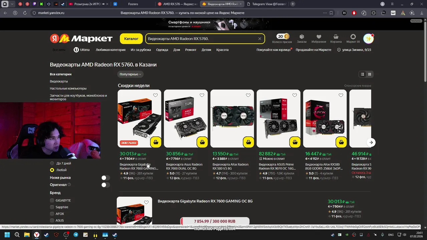Add ASUS Prime RX 9070 to cart
This screenshot has width=427, height=240.
point(295,142)
